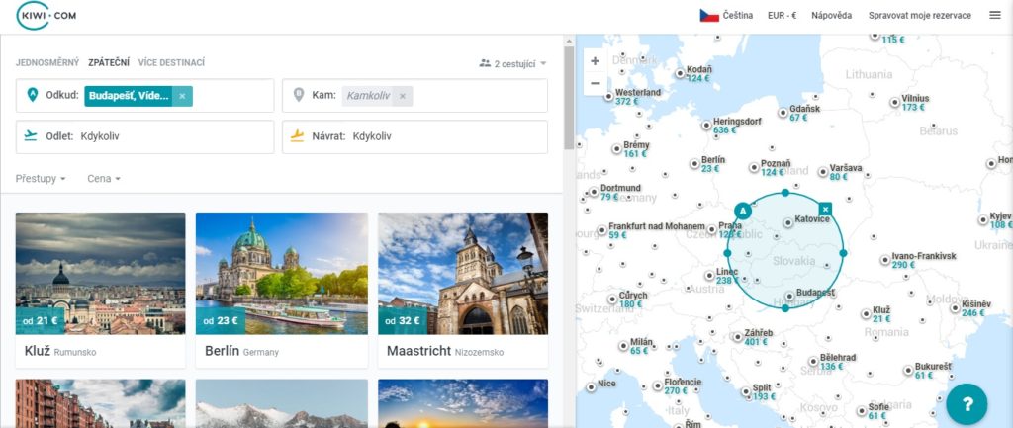This screenshot has width=1013, height=428.
Task: Zoom out the map with minus button
Action: [595, 83]
